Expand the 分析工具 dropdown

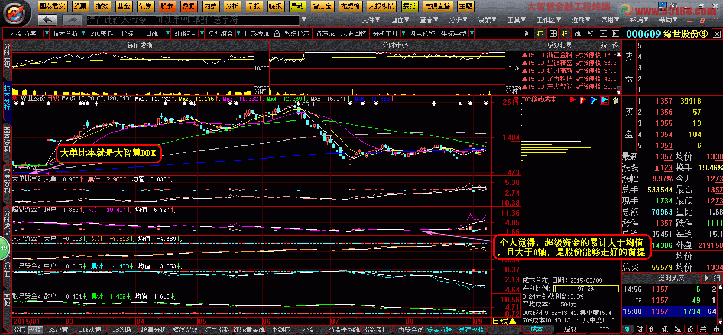[x=402, y=33]
